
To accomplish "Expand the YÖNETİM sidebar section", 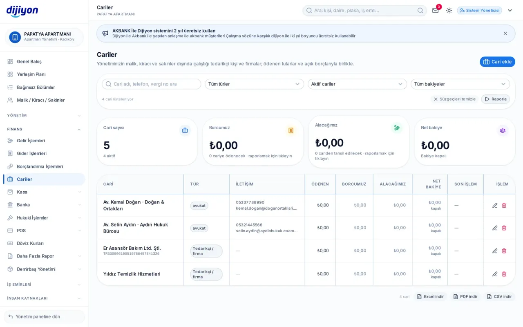I will (x=44, y=115).
